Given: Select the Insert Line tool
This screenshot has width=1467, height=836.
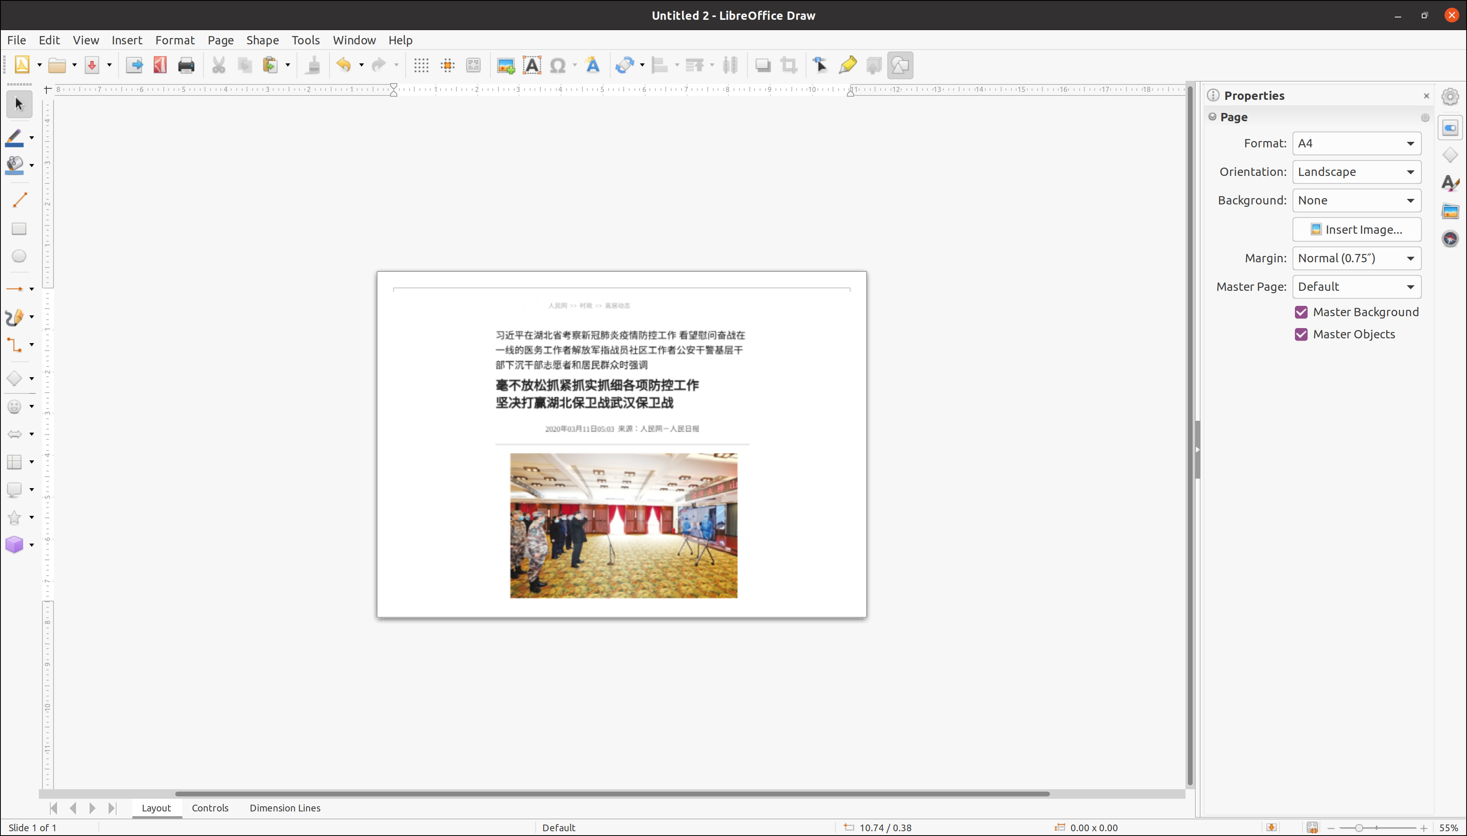Looking at the screenshot, I should coord(19,200).
